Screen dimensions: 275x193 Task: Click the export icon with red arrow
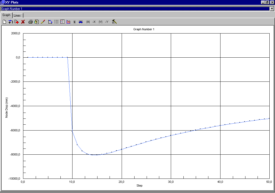click(x=17, y=22)
